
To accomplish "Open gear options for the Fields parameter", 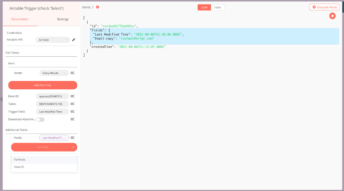I will pos(72,138).
